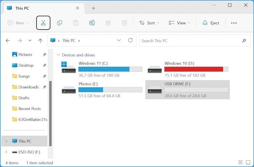Click the Share icon in toolbar
The height and width of the screenshot is (167, 254).
point(108,23)
